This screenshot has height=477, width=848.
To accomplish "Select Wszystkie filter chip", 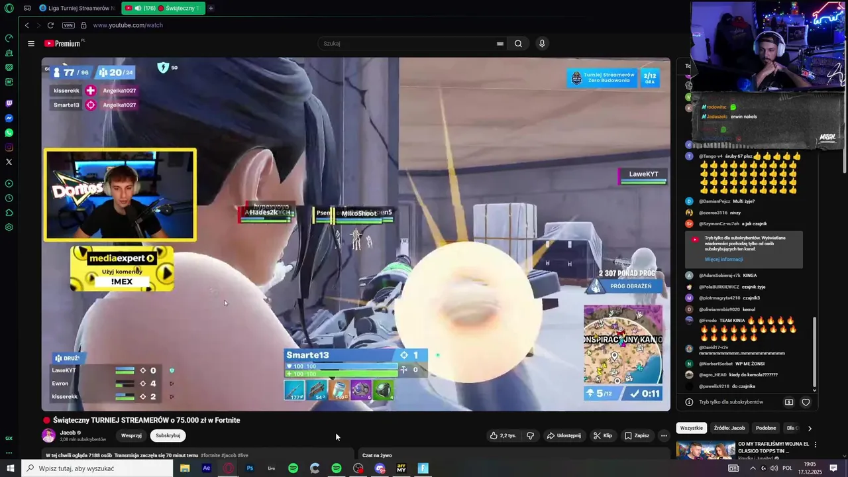I will (692, 428).
